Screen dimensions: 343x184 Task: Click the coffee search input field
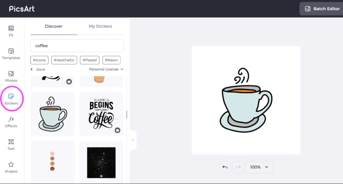77,46
